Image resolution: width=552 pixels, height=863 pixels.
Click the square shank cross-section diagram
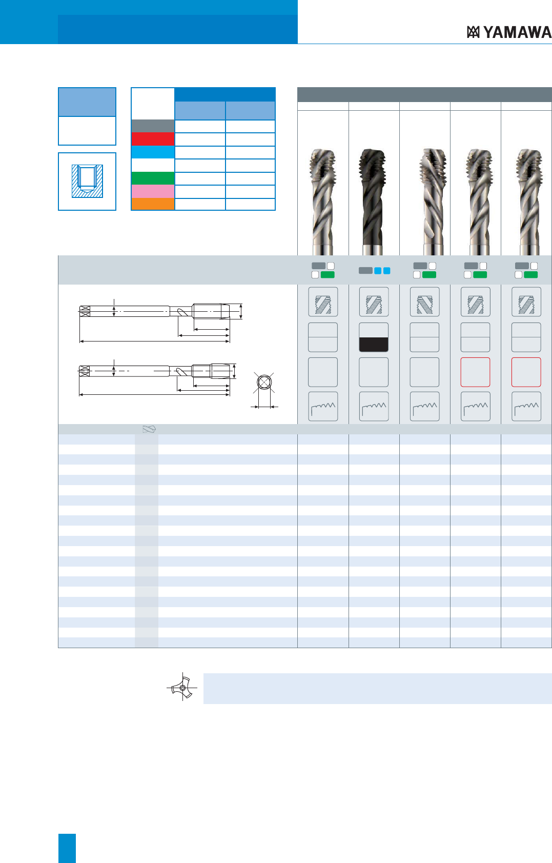[264, 390]
